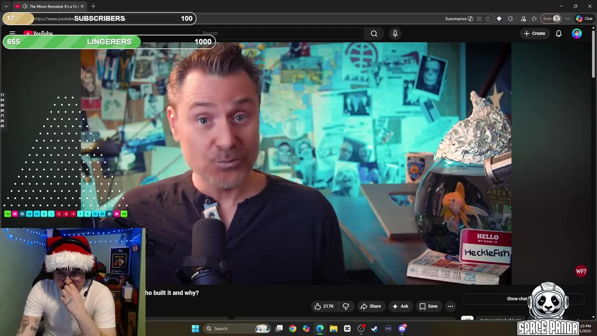Click the Edge profile Error button
597x336 pixels.
coord(551,19)
